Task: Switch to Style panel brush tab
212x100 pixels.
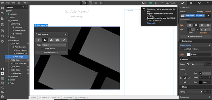Action: [x=183, y=3]
